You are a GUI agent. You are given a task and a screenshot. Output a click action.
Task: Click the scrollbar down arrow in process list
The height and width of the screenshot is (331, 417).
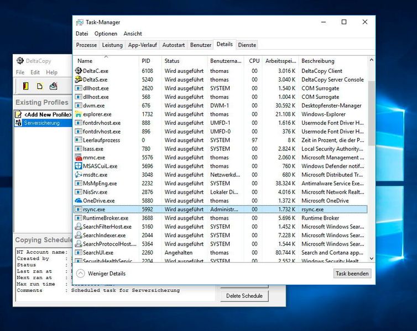372,258
